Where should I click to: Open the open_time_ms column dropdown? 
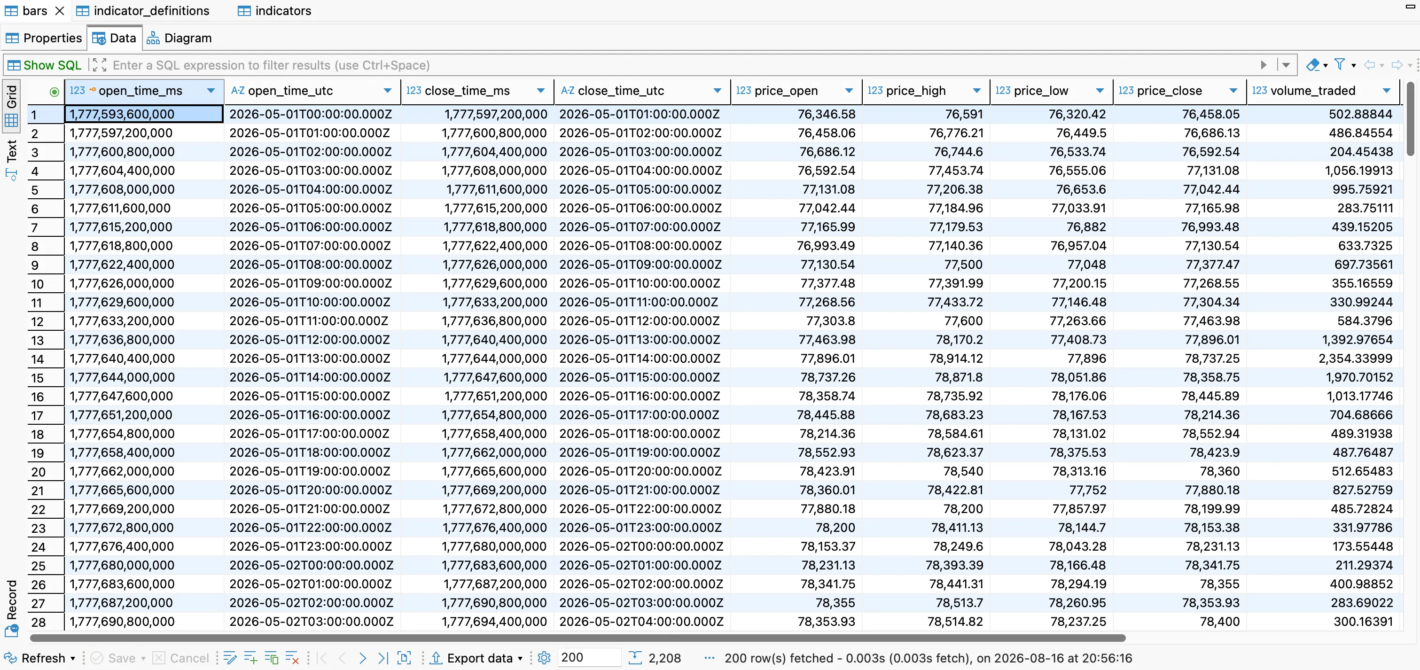(211, 91)
